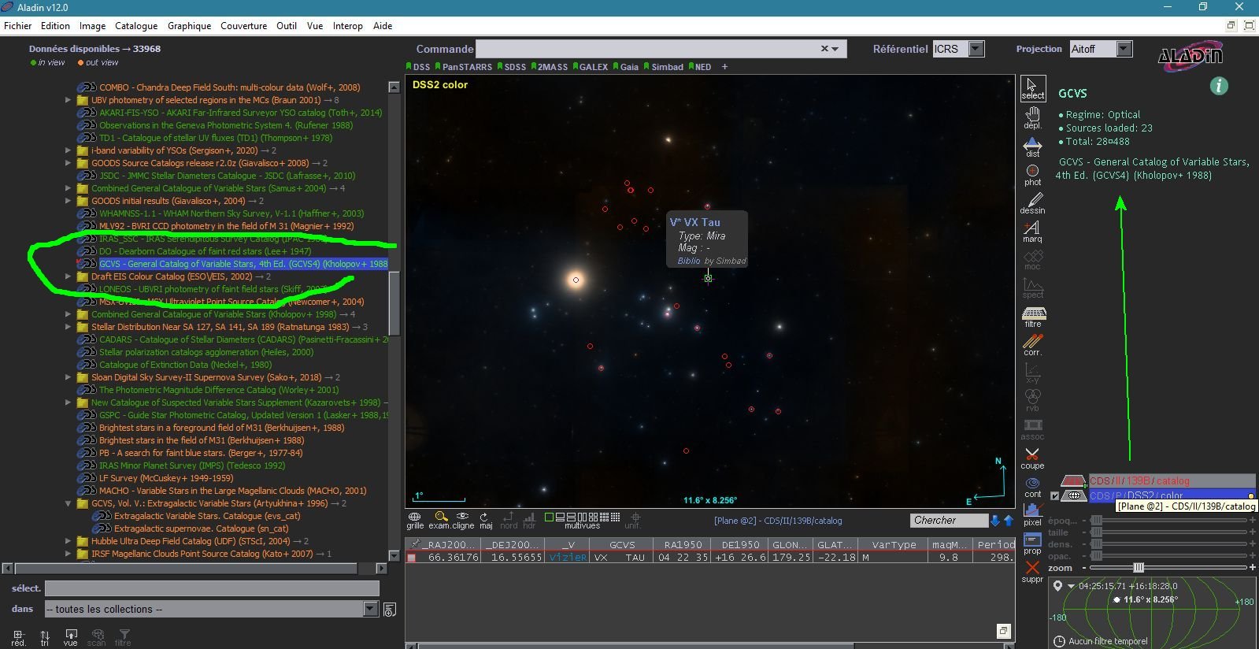
Task: Add a bookmark with the plus button
Action: [x=724, y=67]
